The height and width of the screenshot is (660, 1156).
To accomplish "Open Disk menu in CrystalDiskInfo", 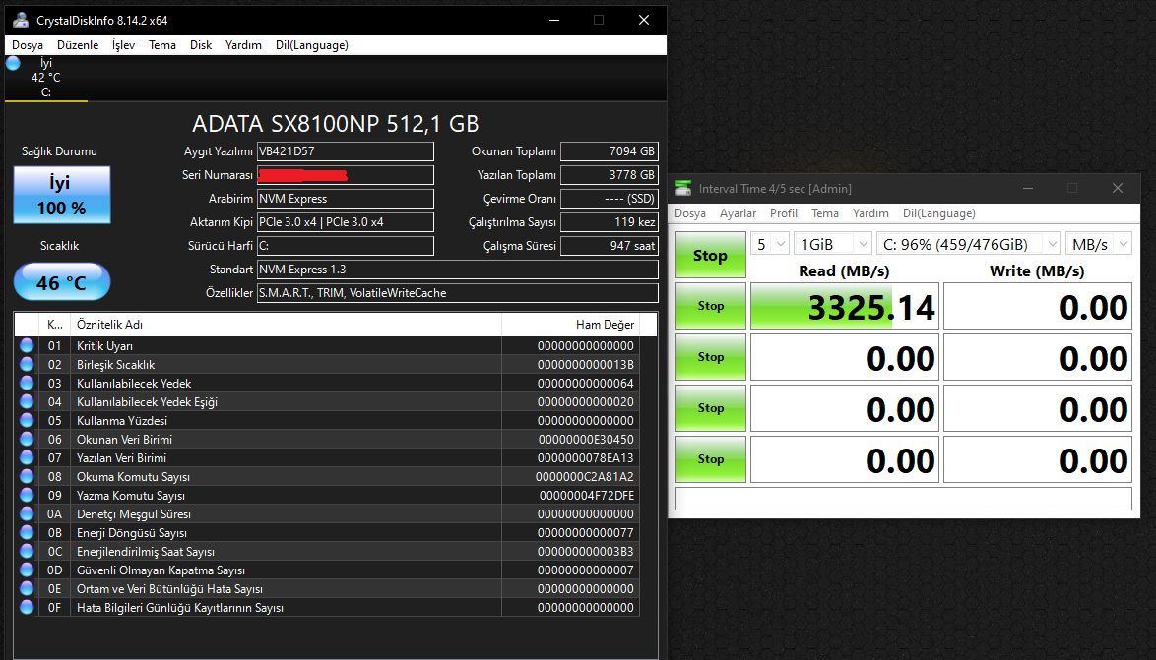I will pyautogui.click(x=201, y=45).
